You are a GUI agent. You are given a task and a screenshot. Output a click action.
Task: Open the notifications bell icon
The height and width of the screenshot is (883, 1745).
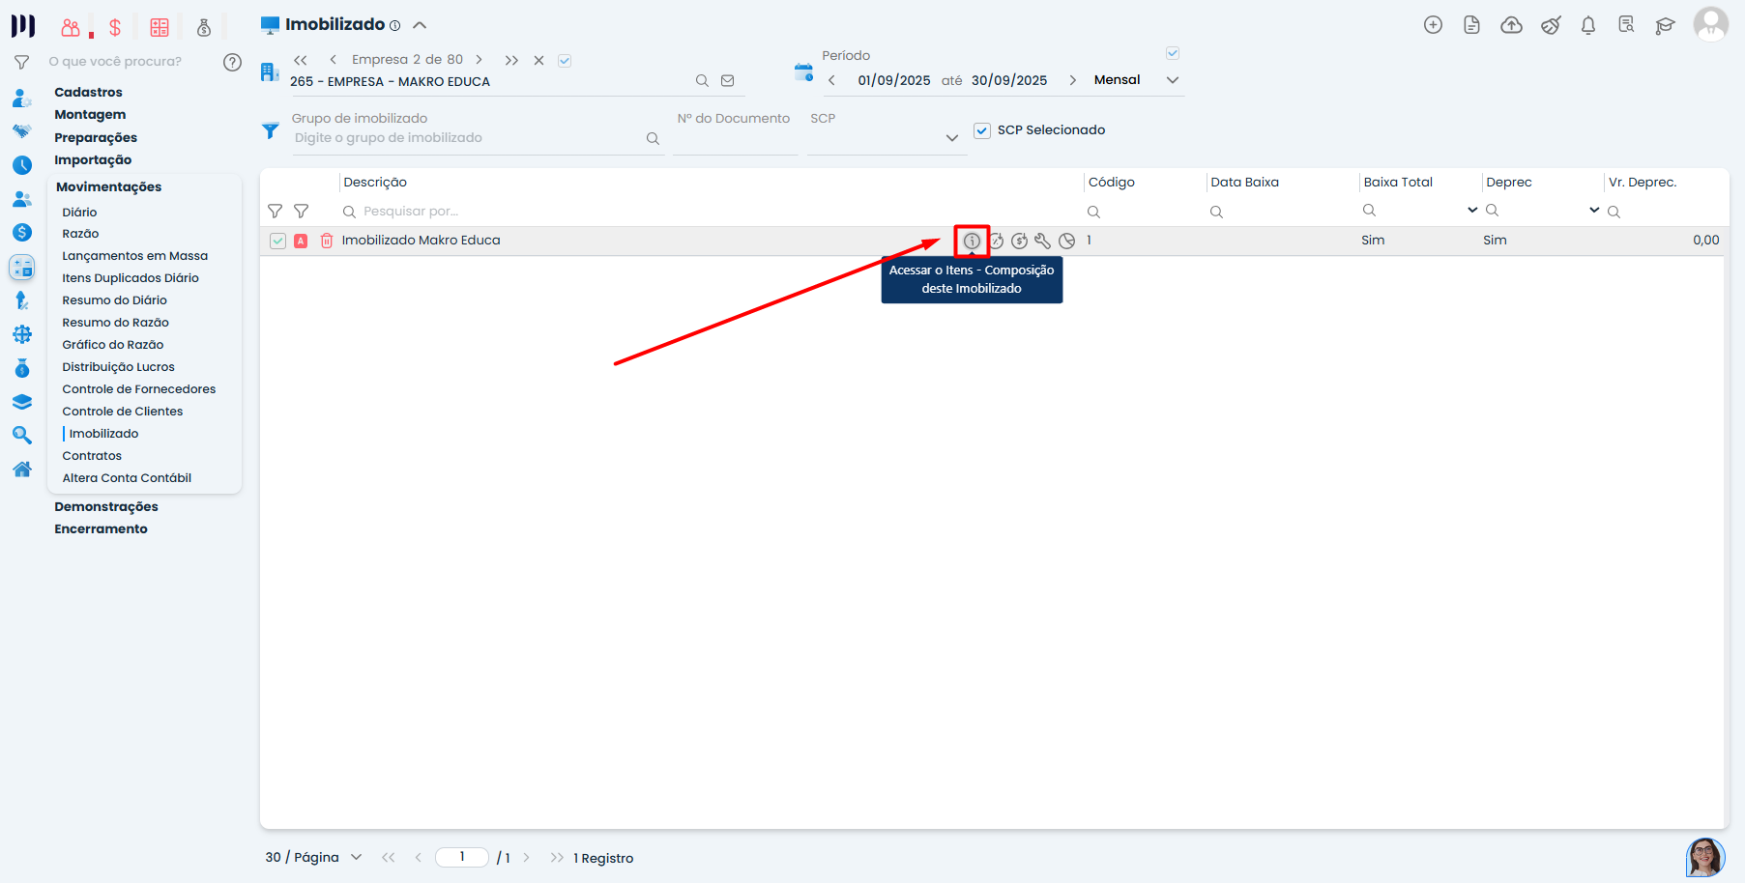pos(1587,25)
